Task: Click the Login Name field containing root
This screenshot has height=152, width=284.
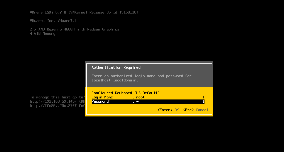Action: click(x=168, y=97)
